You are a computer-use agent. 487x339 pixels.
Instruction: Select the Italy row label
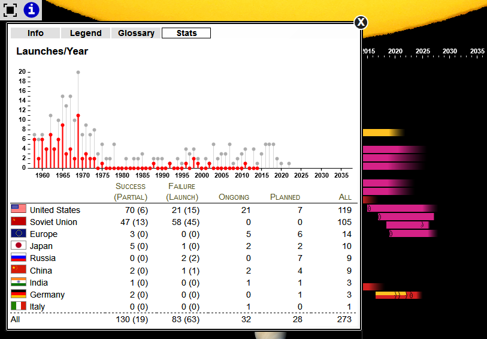pos(37,307)
